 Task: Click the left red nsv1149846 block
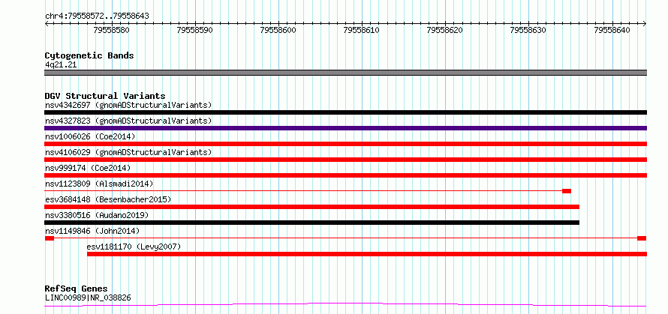tap(50, 238)
